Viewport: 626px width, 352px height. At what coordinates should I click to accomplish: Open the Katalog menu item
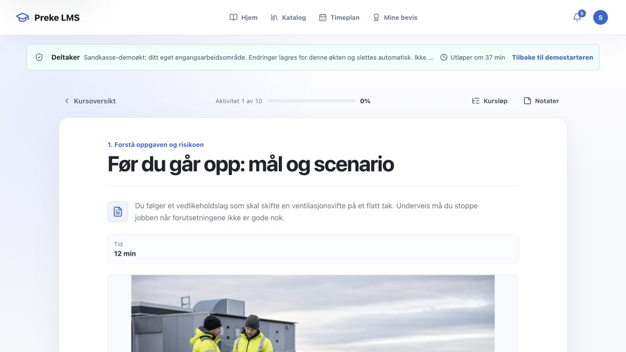click(288, 18)
